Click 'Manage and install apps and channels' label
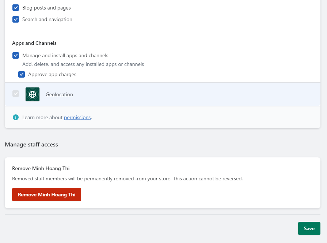327x243 pixels. pyautogui.click(x=65, y=55)
